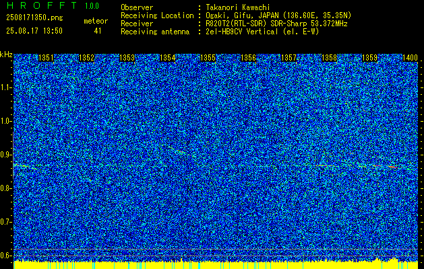Click the red meteor echo near 1359
The width and height of the screenshot is (424, 269).
click(393, 167)
